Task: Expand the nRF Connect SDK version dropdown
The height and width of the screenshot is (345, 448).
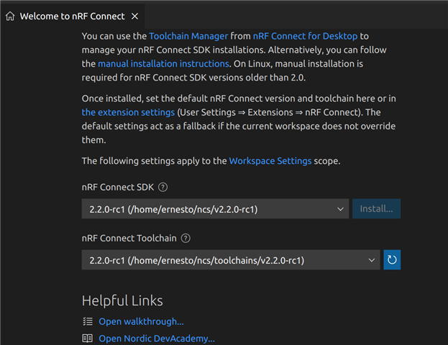Action: click(215, 208)
